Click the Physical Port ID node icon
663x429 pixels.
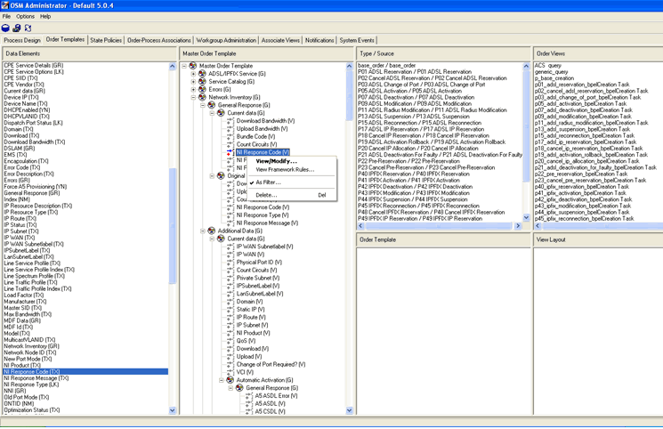[230, 263]
